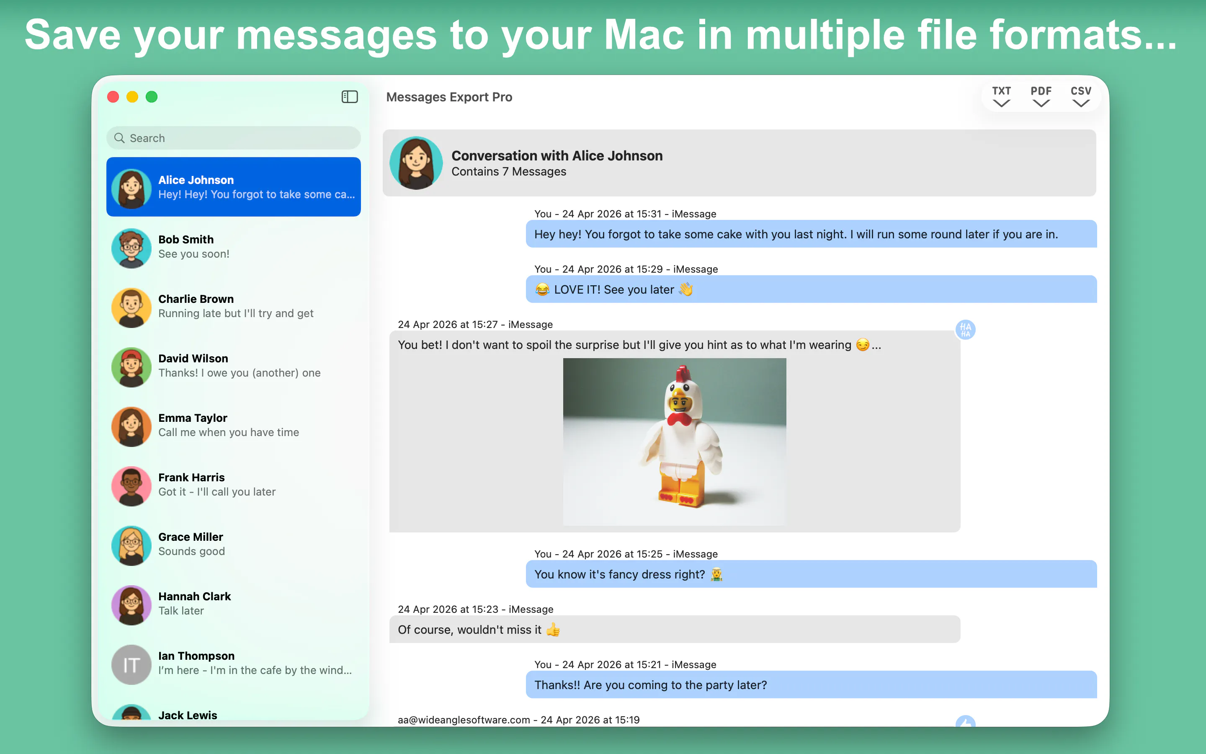Click Frank Harris's avatar icon
The height and width of the screenshot is (754, 1206).
(x=131, y=486)
